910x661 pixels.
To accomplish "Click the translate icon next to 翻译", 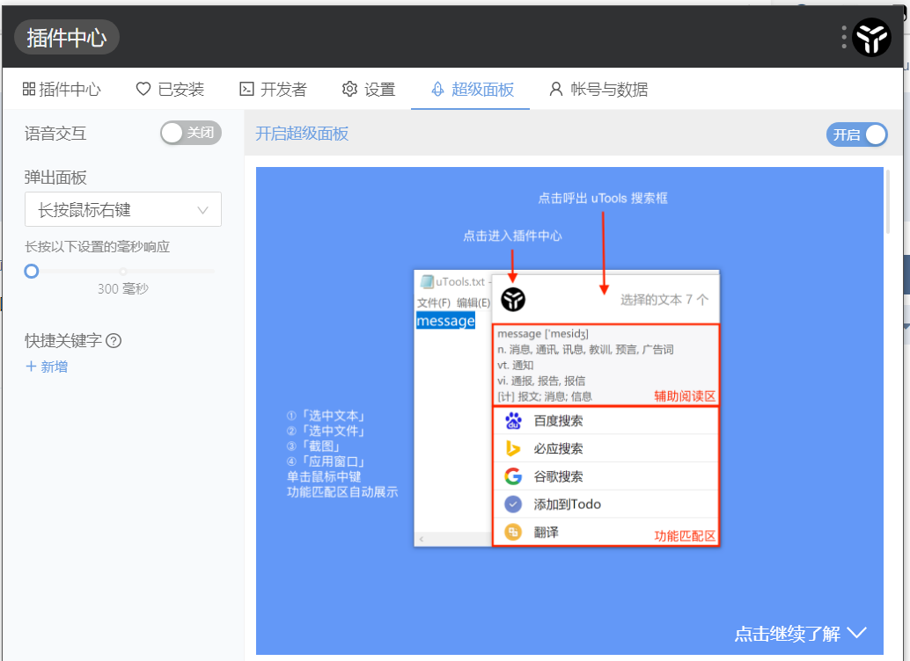I will click(513, 532).
